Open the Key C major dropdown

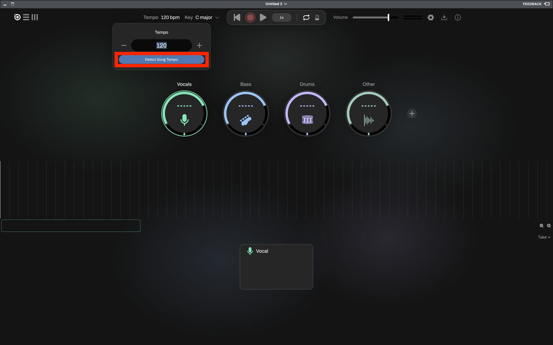(x=202, y=18)
